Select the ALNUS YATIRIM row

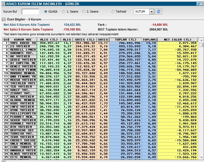pyautogui.click(x=100, y=154)
